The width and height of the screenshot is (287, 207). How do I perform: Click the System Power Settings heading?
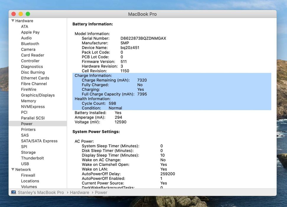pyautogui.click(x=96, y=132)
